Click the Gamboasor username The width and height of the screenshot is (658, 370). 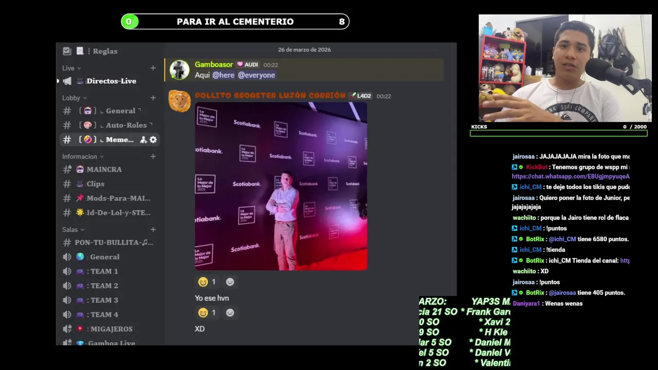pos(214,65)
